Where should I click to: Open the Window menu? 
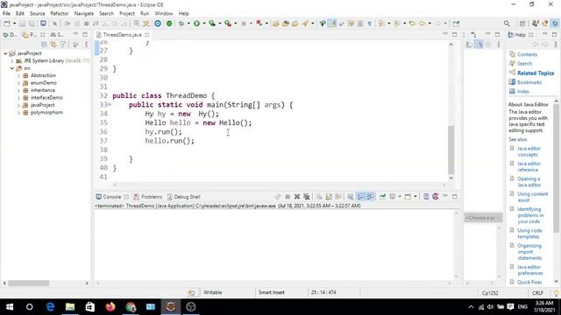click(x=164, y=14)
